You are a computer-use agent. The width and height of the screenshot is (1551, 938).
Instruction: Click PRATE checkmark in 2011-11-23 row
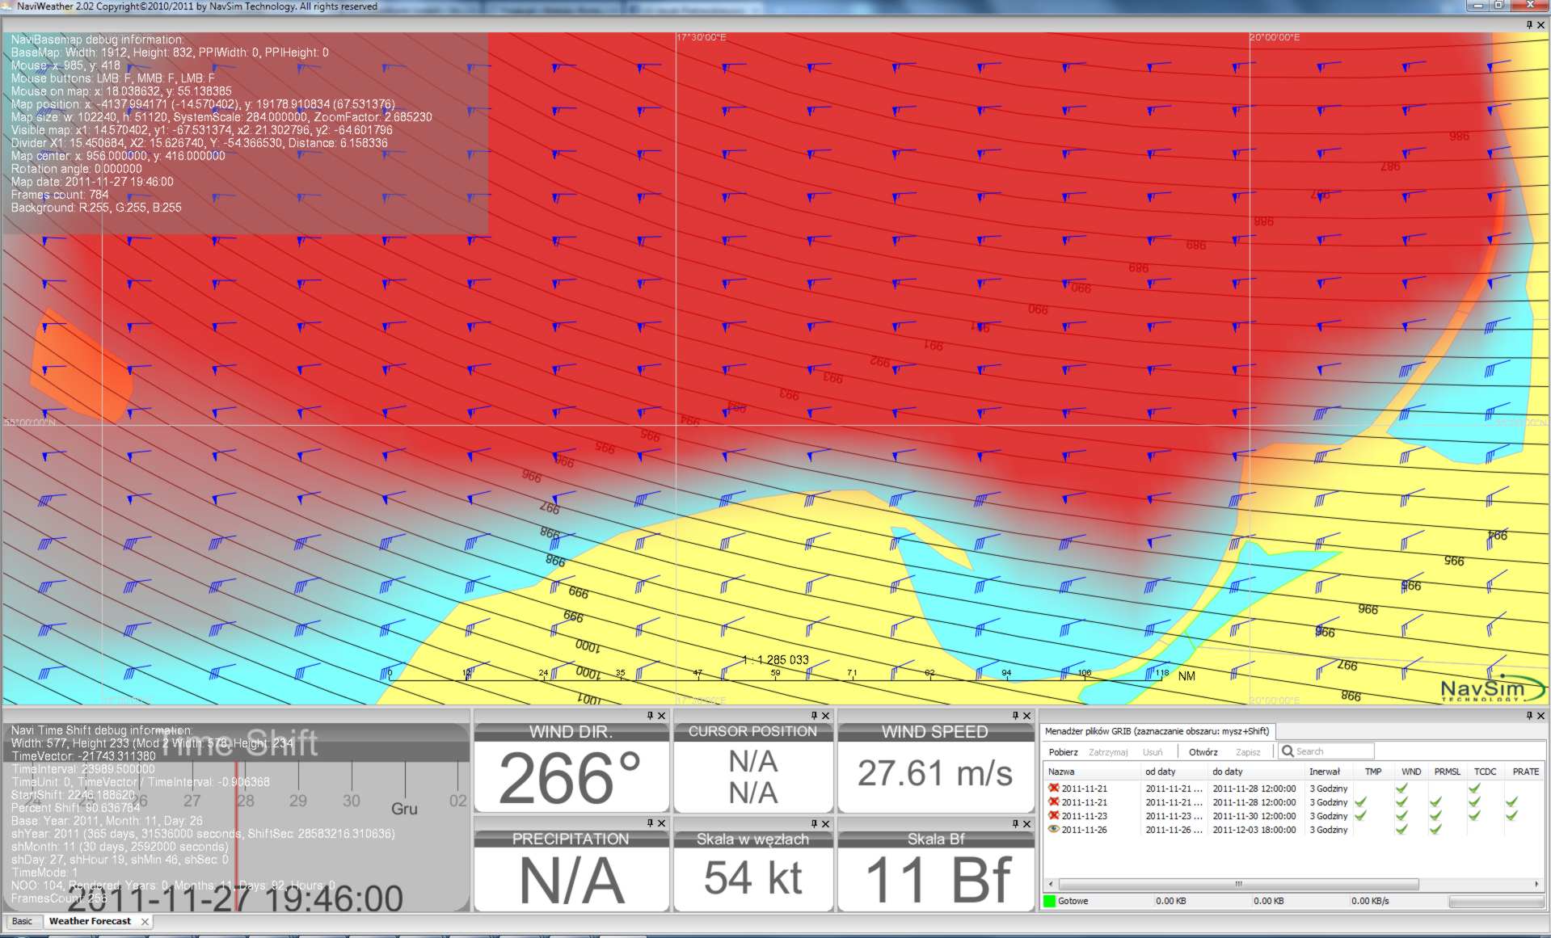pos(1511,815)
